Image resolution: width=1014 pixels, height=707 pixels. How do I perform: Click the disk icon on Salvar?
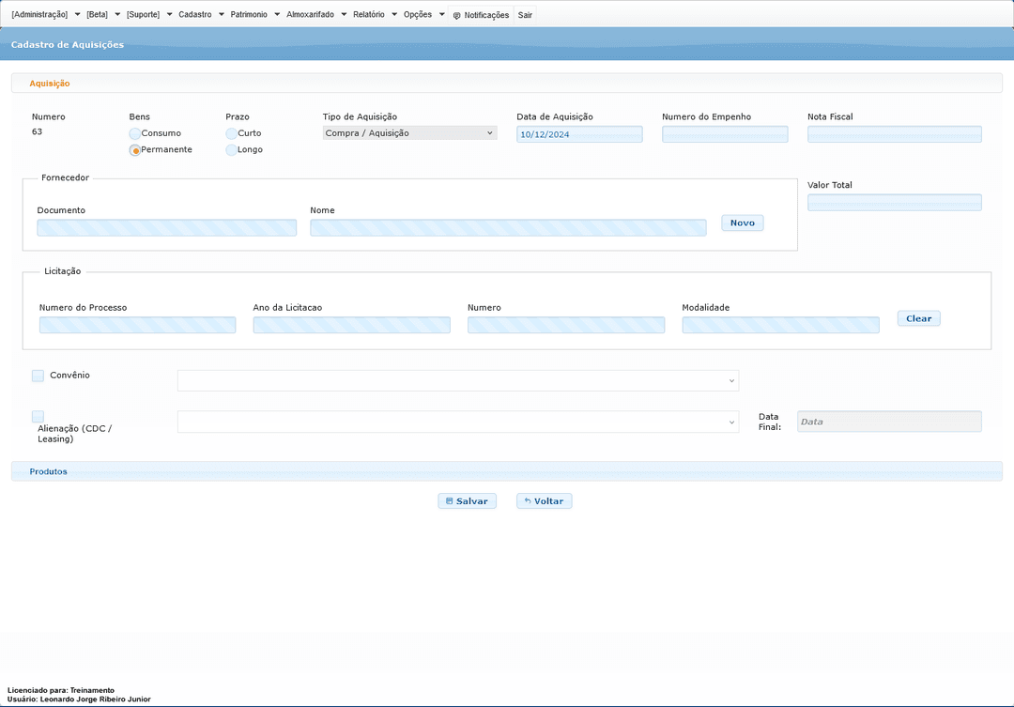tap(450, 501)
